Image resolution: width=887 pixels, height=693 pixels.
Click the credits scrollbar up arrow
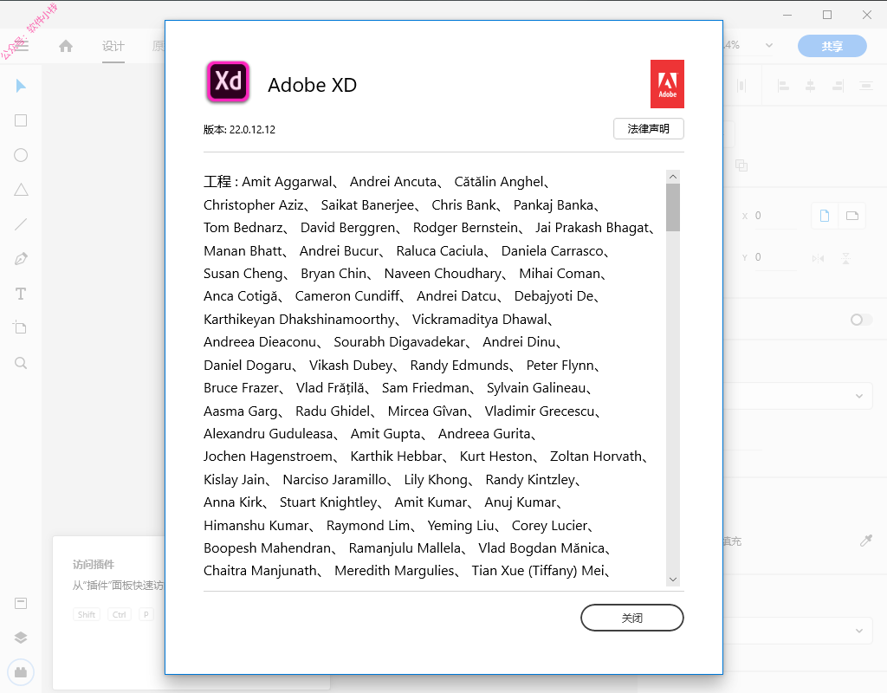click(673, 177)
